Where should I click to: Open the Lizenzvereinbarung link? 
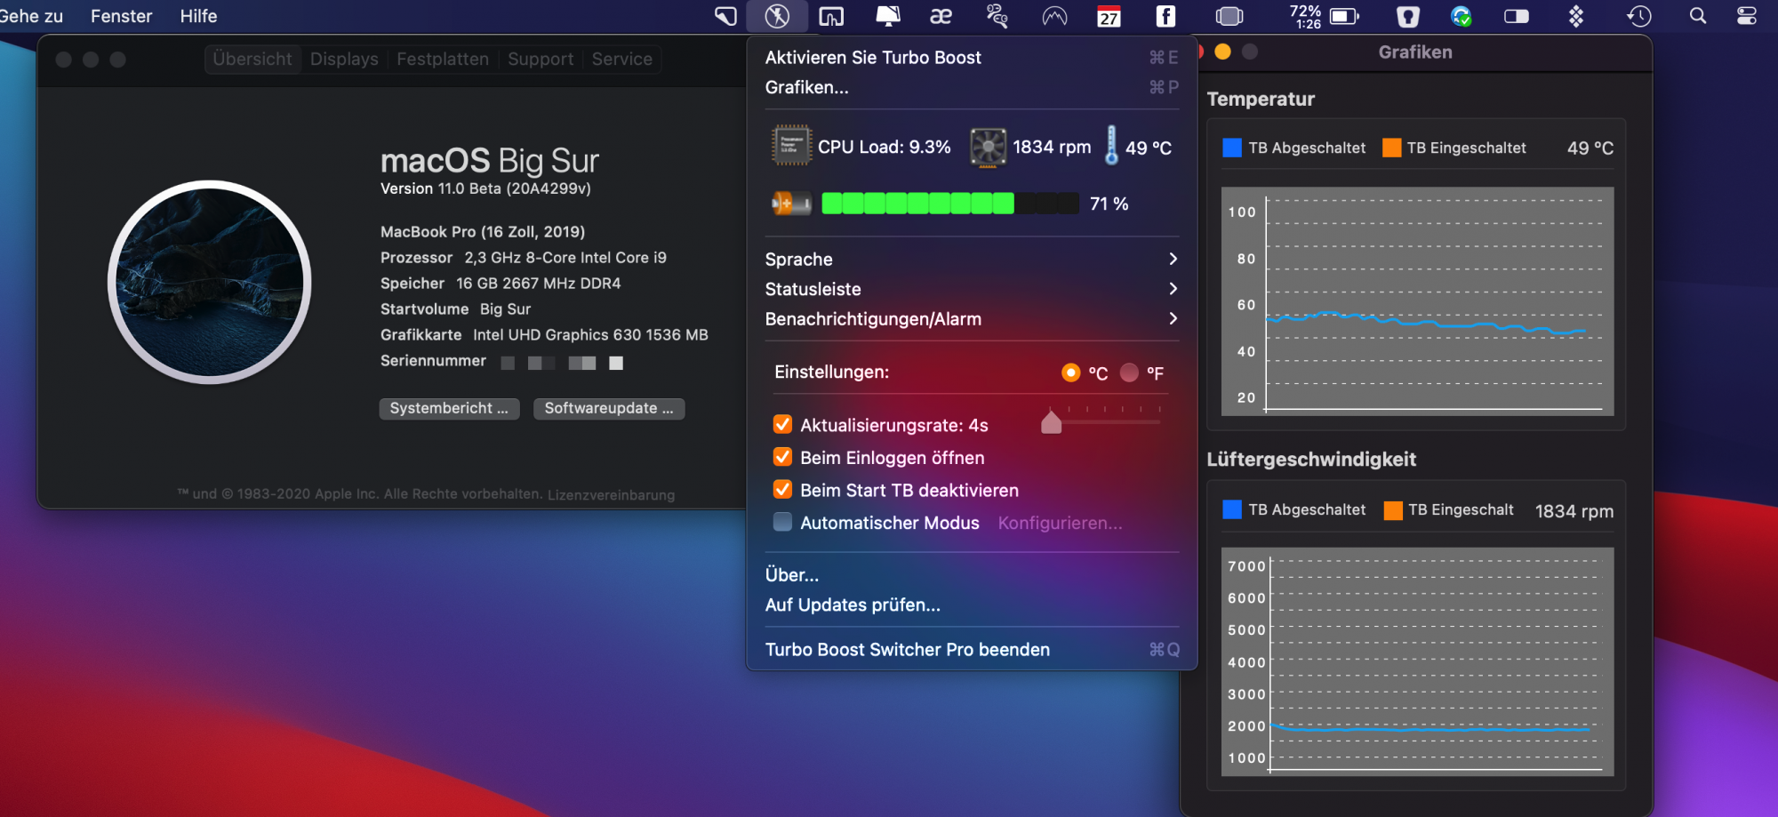point(611,495)
